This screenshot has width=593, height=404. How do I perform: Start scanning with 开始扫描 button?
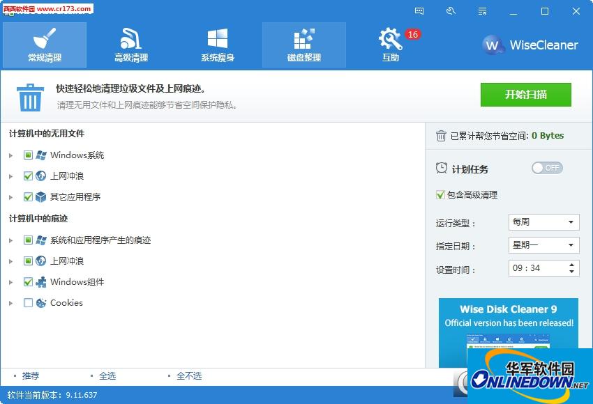(x=526, y=95)
